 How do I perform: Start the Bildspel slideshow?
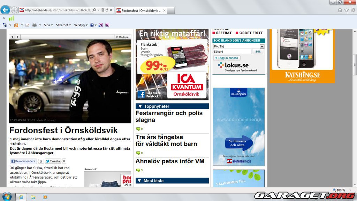tap(123, 37)
